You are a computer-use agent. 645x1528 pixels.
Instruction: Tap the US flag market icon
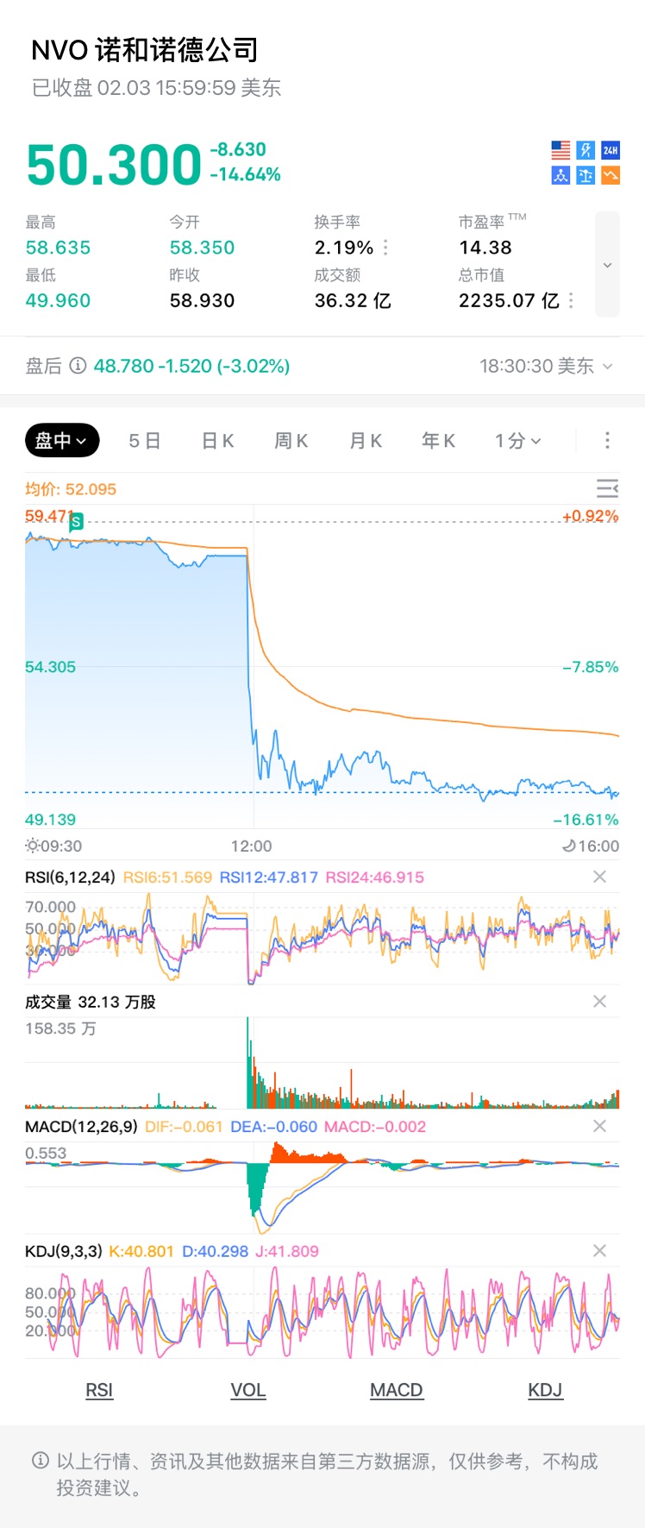click(560, 150)
